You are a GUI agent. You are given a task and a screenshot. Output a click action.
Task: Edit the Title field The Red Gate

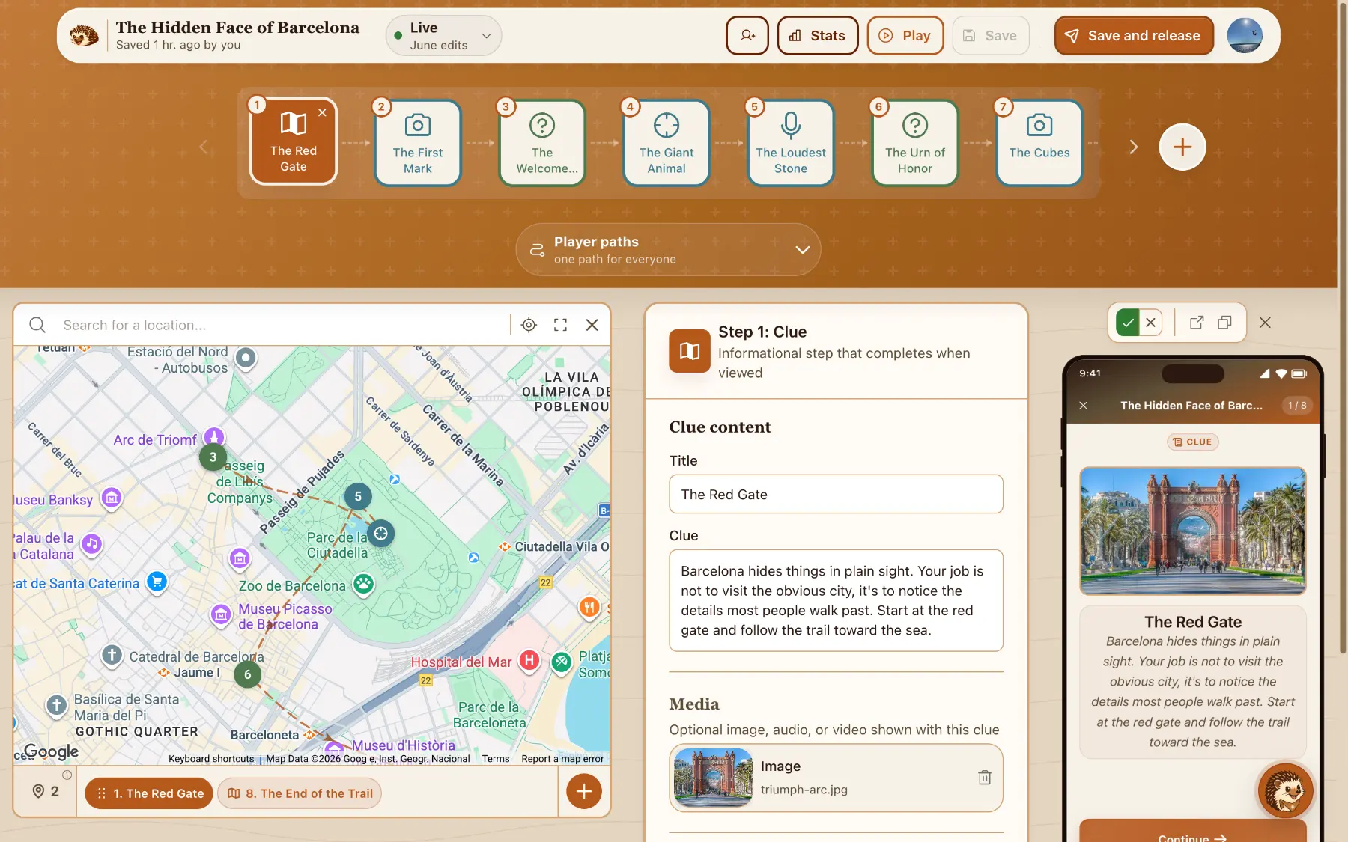pos(836,494)
